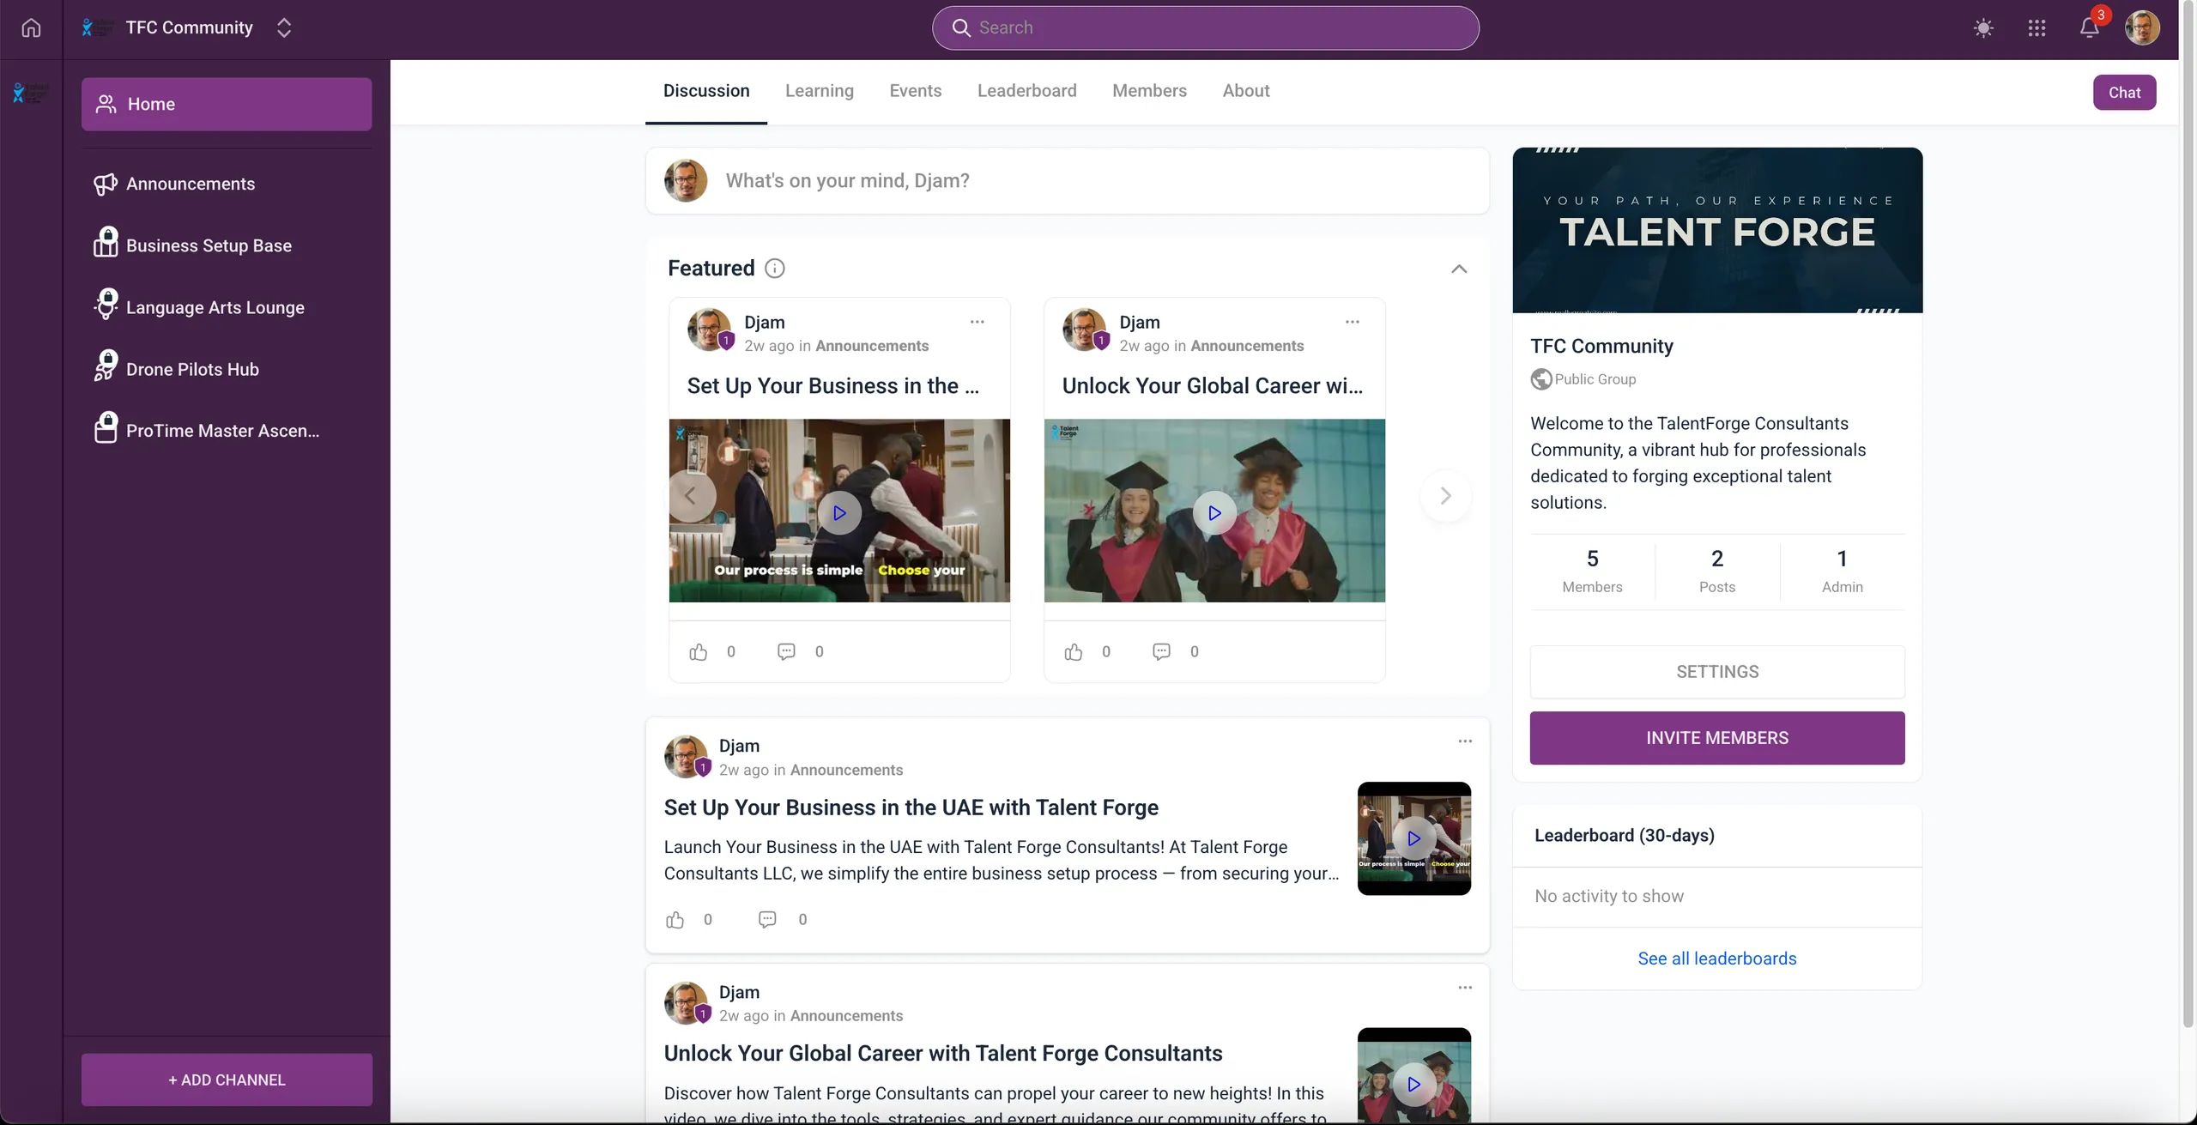The height and width of the screenshot is (1125, 2197).
Task: Open the Set Up Your Business in the UAE post title
Action: pyautogui.click(x=911, y=807)
